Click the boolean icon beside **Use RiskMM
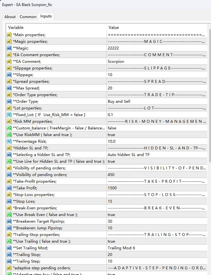This screenshot has height=275, width=211. (x=9, y=135)
